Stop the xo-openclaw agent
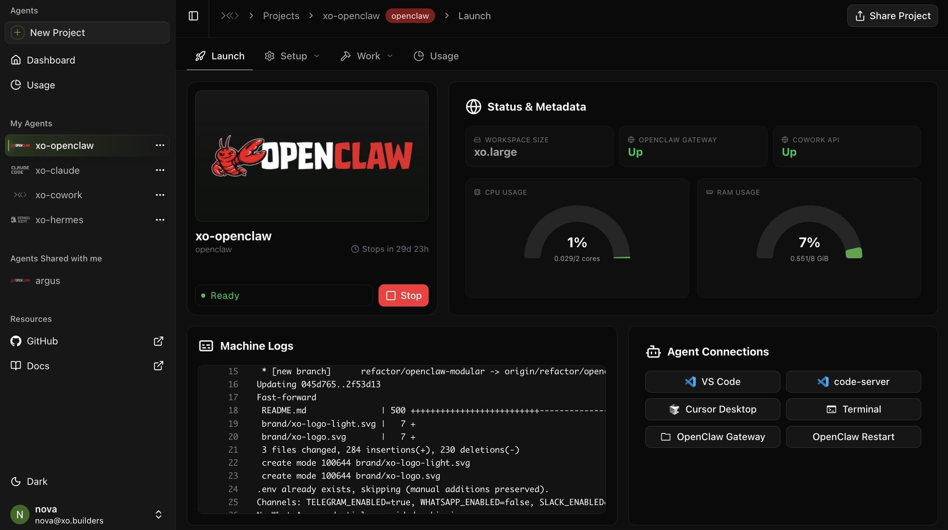948x530 pixels. 403,295
